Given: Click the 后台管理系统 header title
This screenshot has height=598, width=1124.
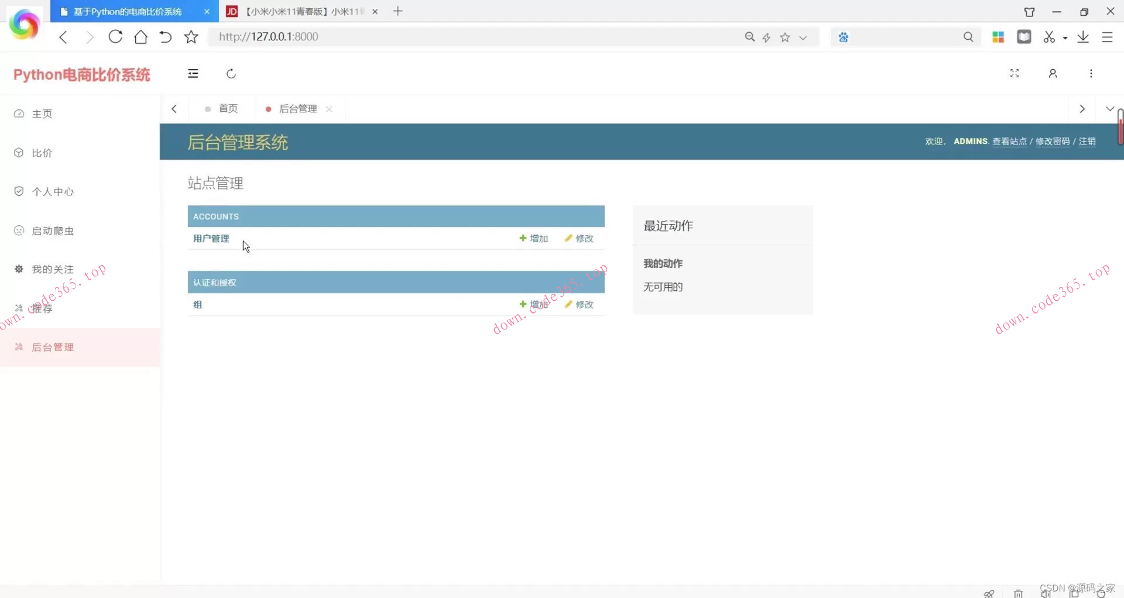Looking at the screenshot, I should click(x=238, y=142).
